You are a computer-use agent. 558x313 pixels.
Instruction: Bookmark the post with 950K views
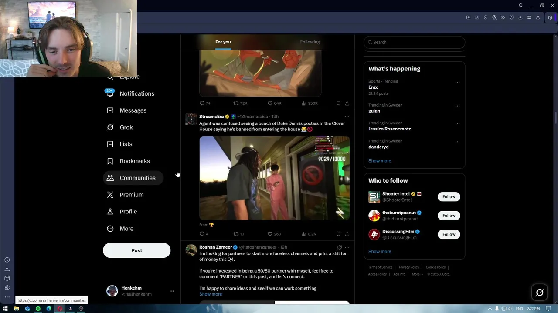338,103
